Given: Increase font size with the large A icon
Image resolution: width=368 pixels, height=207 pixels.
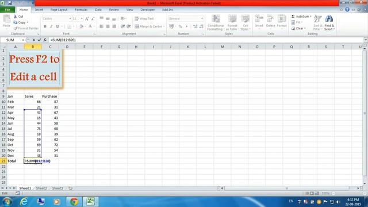Looking at the screenshot, I should tap(87, 18).
